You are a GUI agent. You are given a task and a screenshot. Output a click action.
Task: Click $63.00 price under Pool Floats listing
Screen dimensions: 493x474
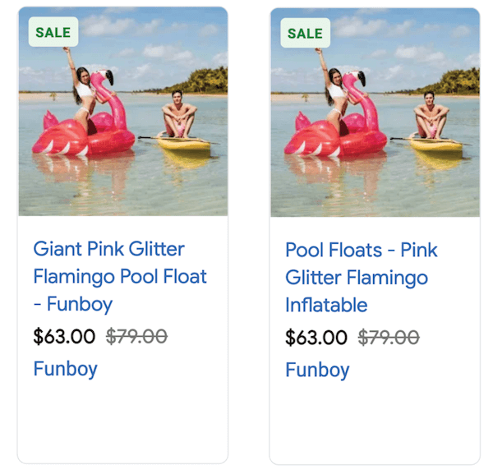pos(316,337)
